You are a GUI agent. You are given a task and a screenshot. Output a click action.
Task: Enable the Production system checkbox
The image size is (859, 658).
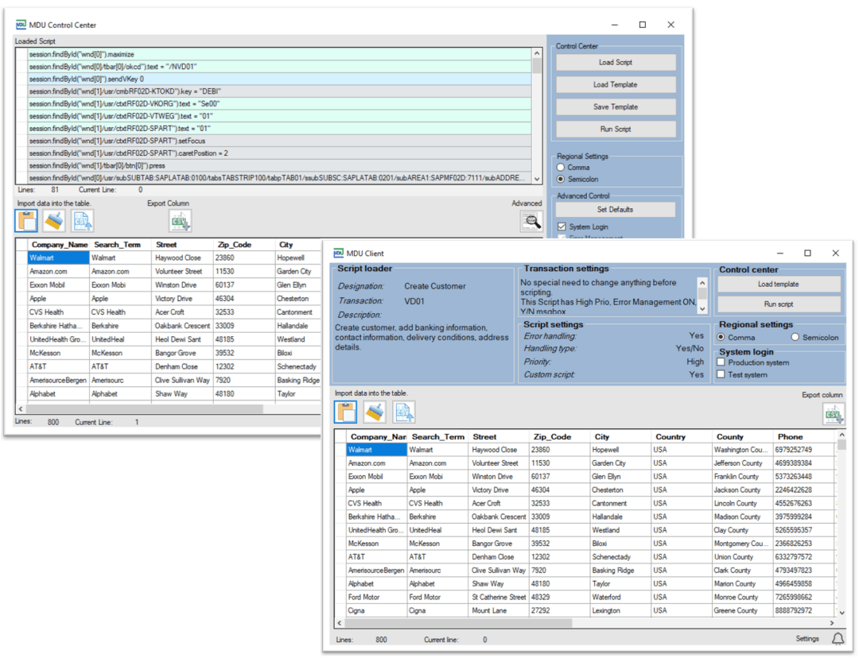[721, 362]
